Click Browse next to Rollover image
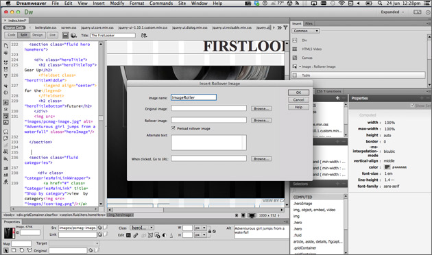 coord(261,121)
